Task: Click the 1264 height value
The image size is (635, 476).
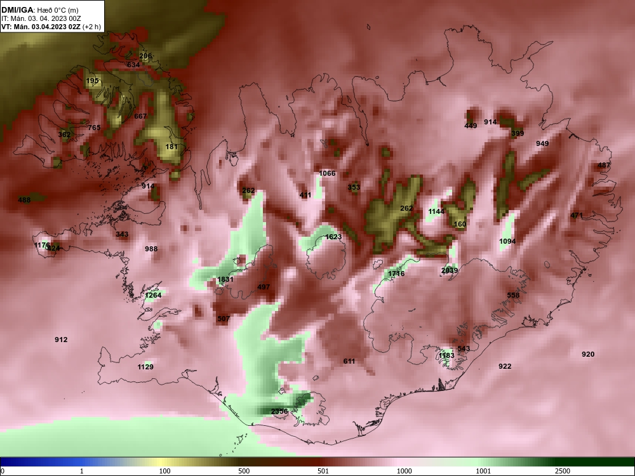Action: point(153,295)
